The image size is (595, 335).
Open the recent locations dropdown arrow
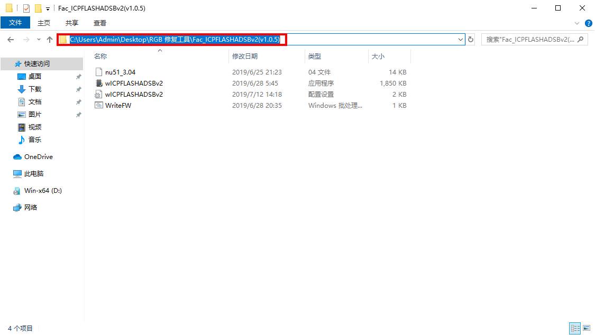39,40
